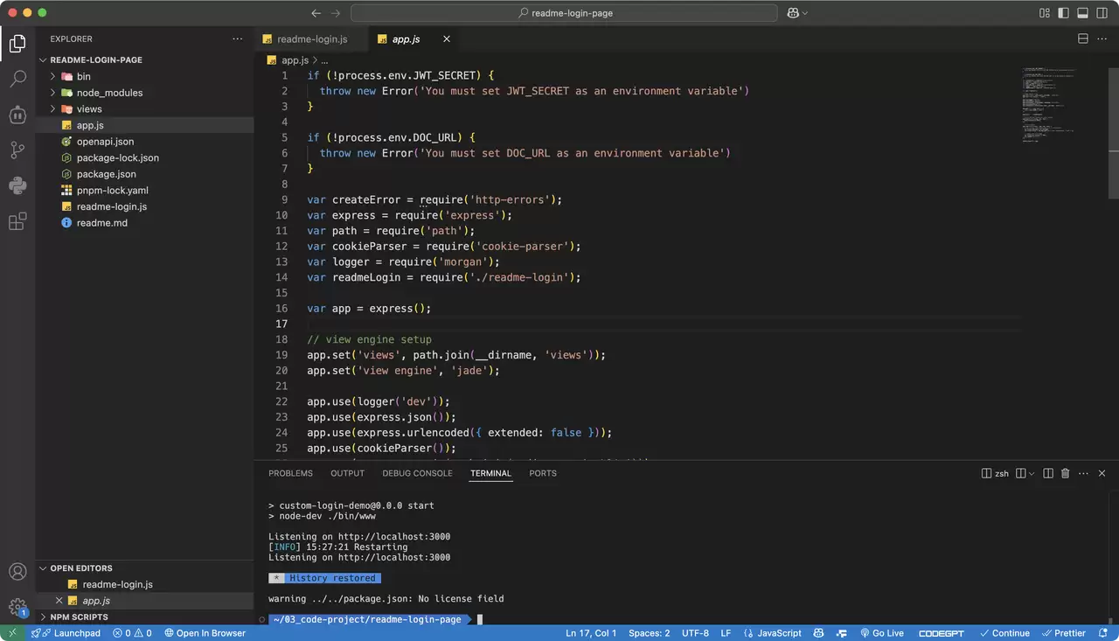Click the remote window icon in the status bar

point(11,633)
